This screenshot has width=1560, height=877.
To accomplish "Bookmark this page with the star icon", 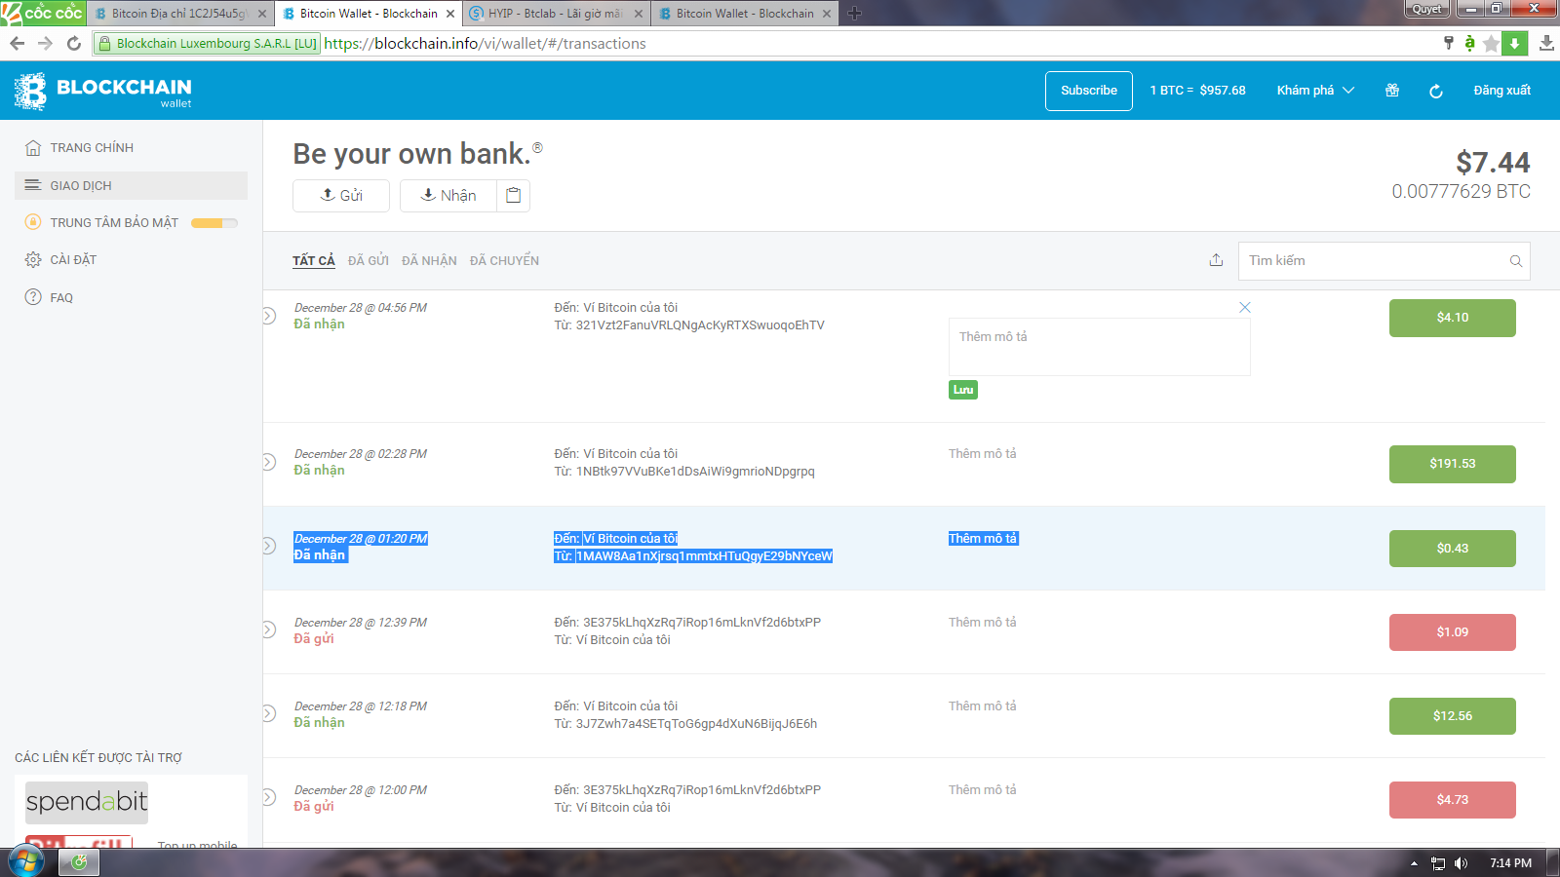I will point(1491,43).
